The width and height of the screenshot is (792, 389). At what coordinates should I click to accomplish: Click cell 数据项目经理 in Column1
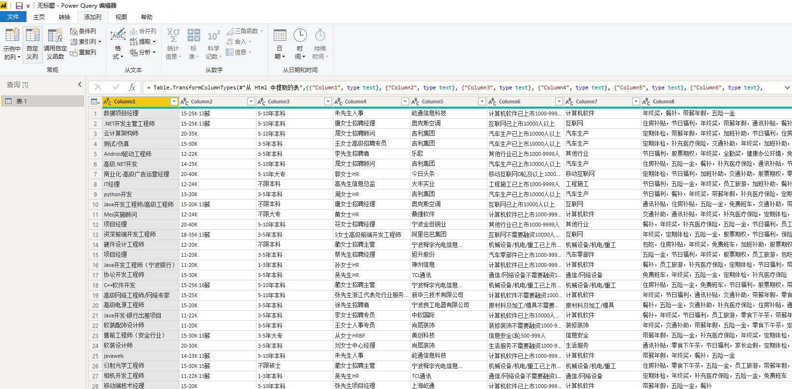point(141,113)
